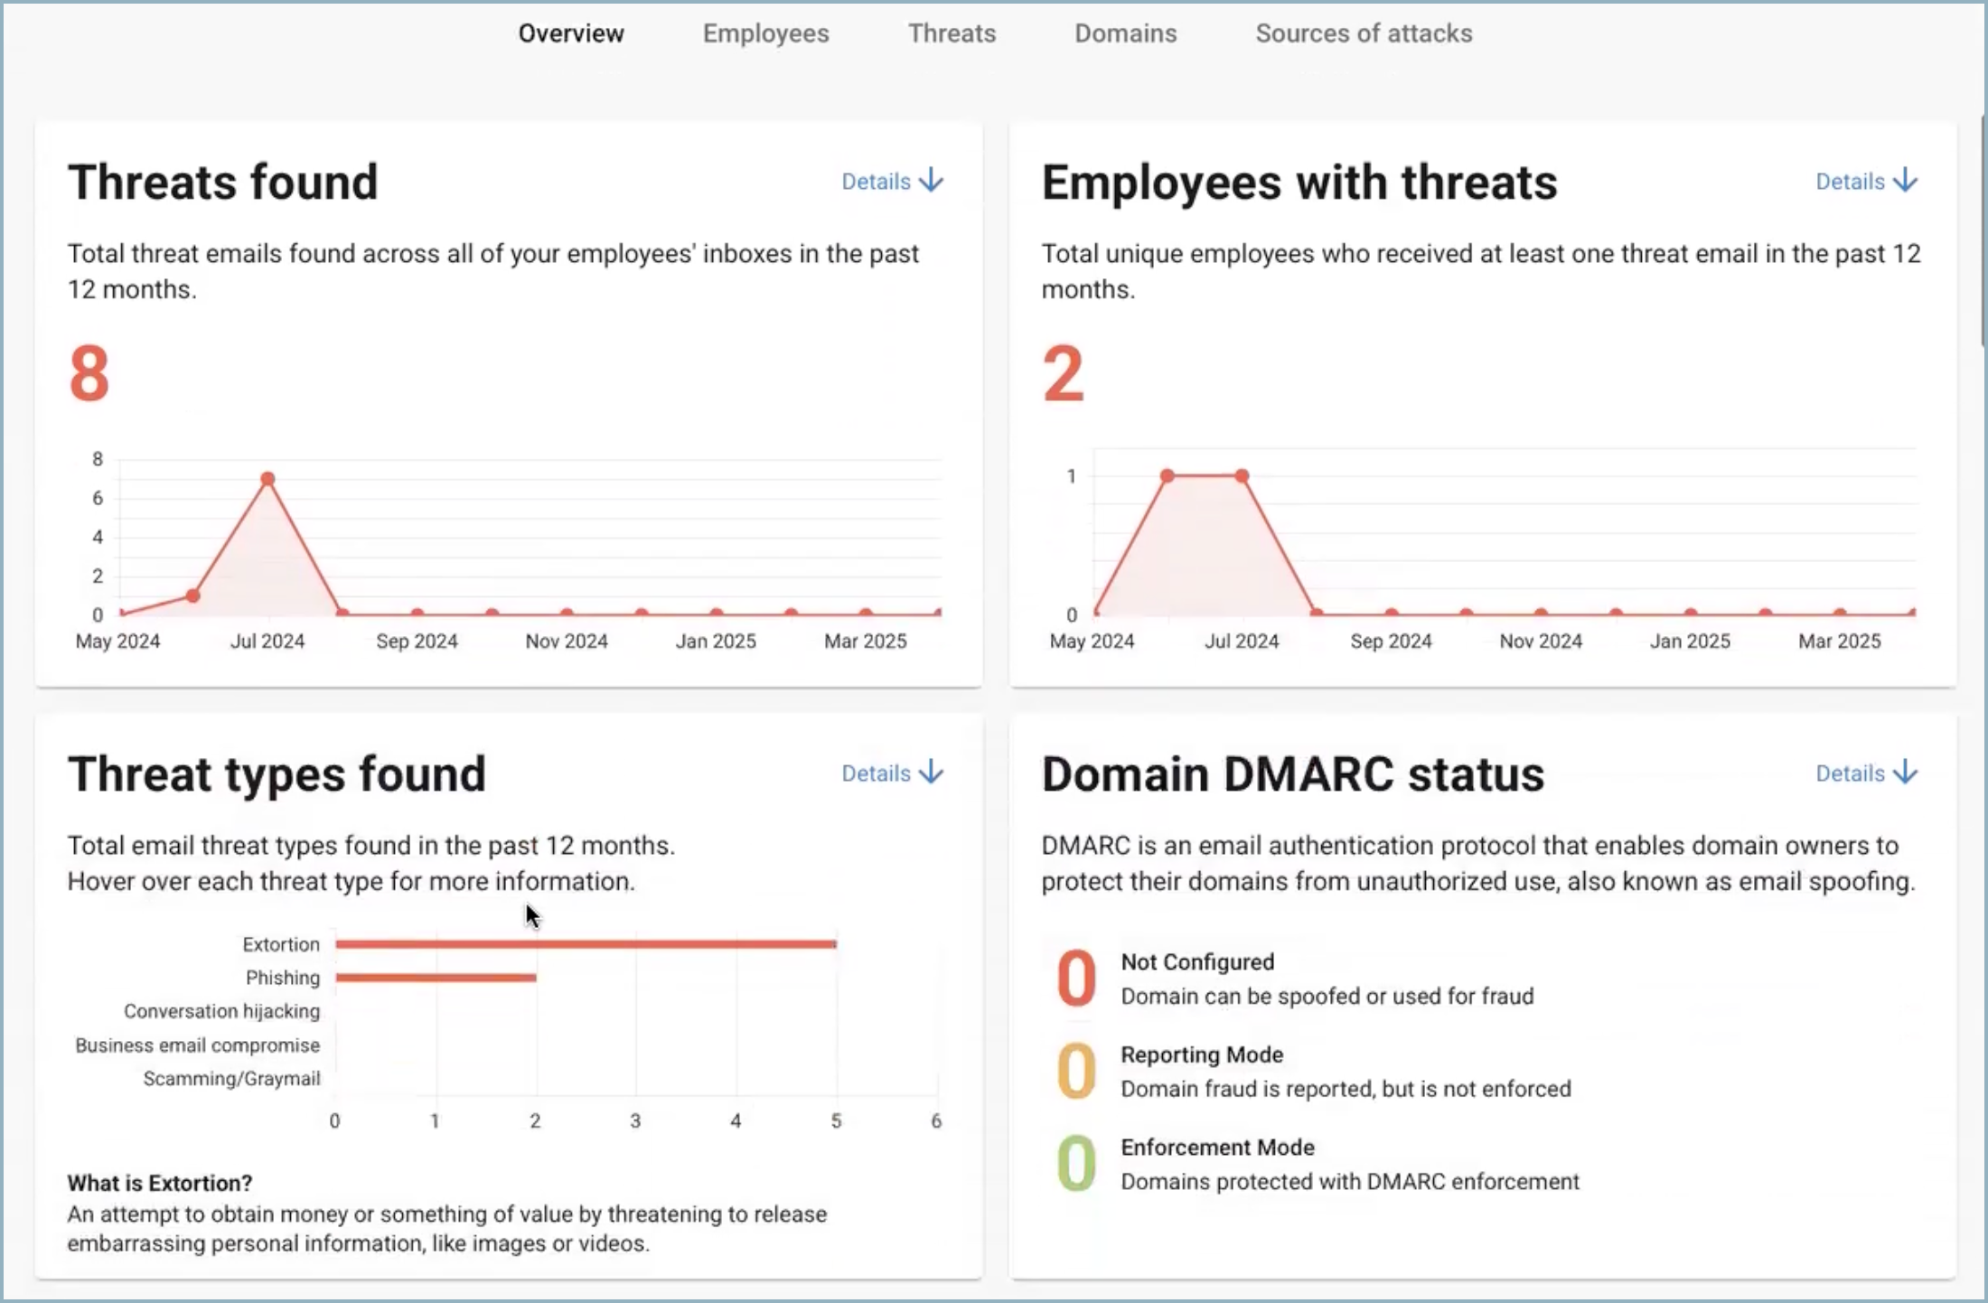Click the orange Reporting Mode zero count
Screen dimensions: 1988x1303
click(x=1076, y=1071)
